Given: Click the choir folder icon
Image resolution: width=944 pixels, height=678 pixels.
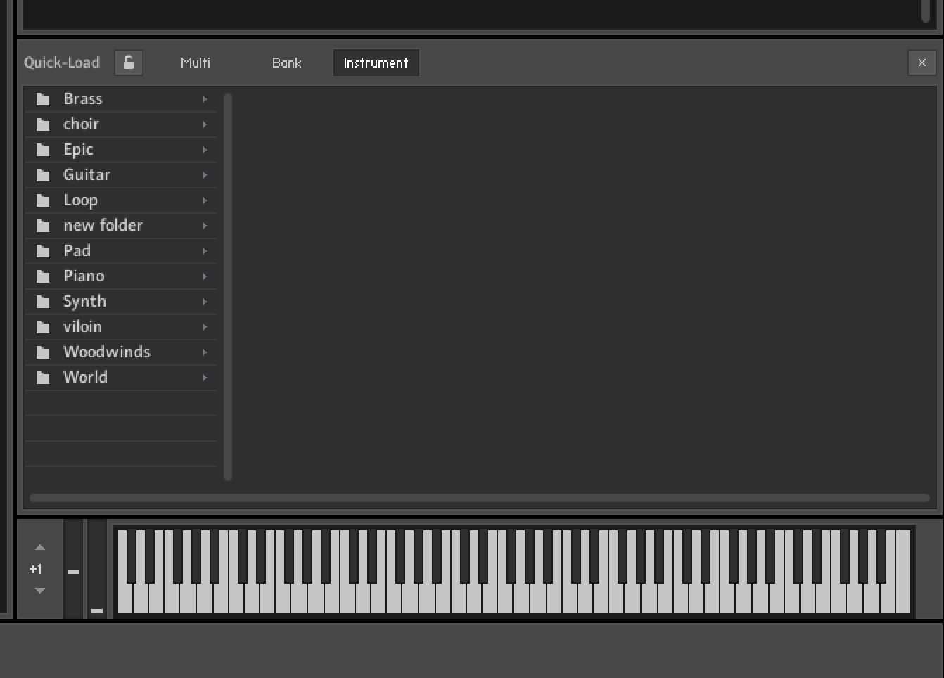Looking at the screenshot, I should click(x=42, y=124).
